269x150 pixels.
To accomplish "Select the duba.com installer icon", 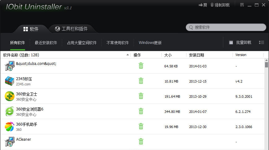I will coord(10,66).
